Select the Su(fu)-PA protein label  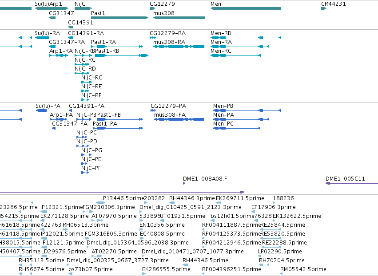(48, 106)
